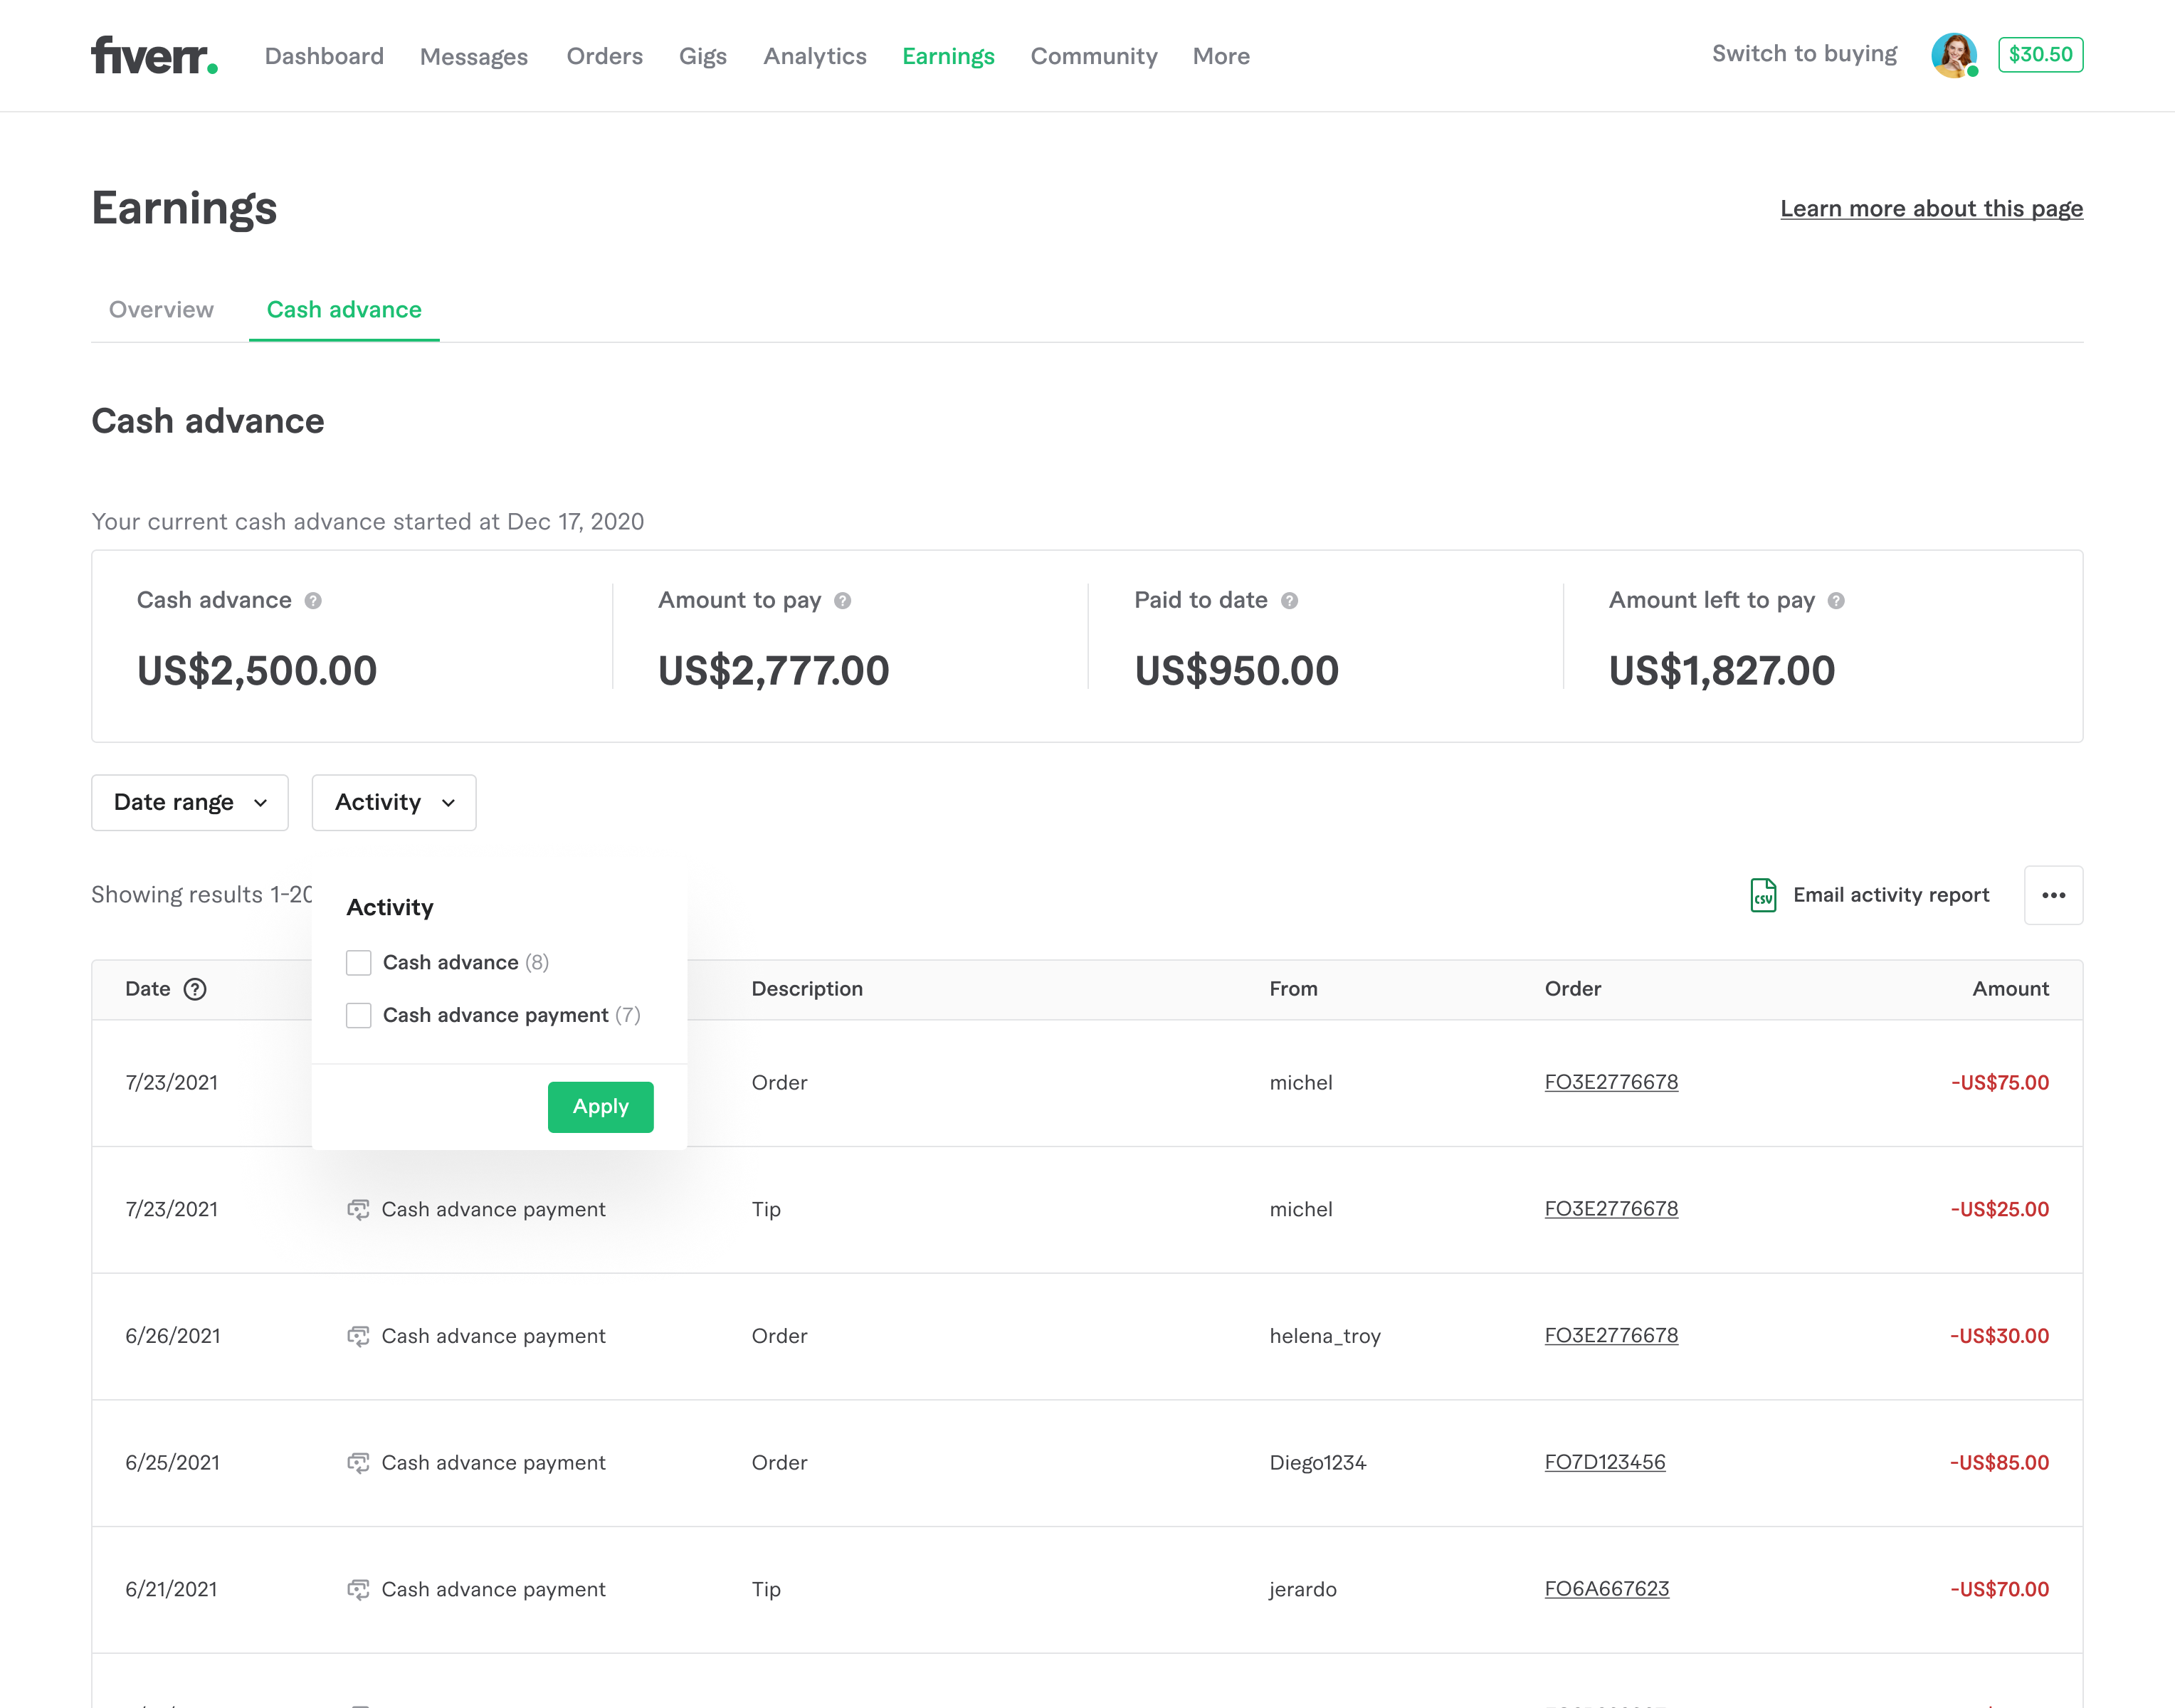
Task: Click the Amount left to pay help icon
Action: point(1836,601)
